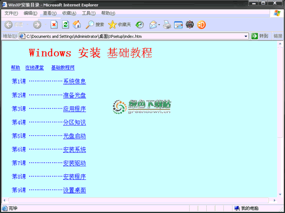Open lesson 4 link 分区知识

75,122
